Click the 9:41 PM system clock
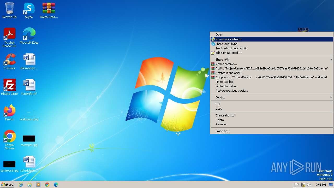This screenshot has width=334, height=188. (x=320, y=185)
